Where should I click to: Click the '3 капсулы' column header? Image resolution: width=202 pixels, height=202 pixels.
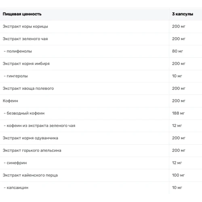pyautogui.click(x=183, y=14)
